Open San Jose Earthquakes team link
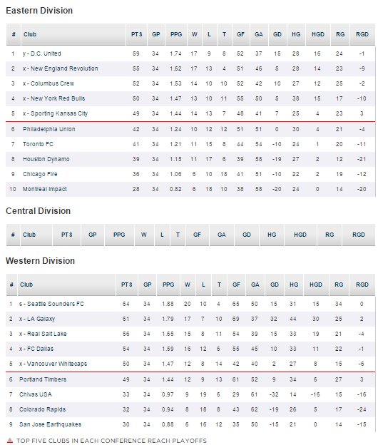383x445 pixels. click(x=50, y=424)
